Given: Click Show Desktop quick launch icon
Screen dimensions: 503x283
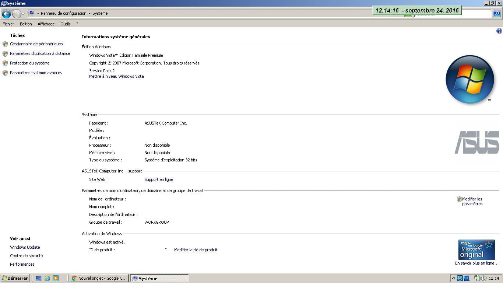Looking at the screenshot, I should click(38, 278).
